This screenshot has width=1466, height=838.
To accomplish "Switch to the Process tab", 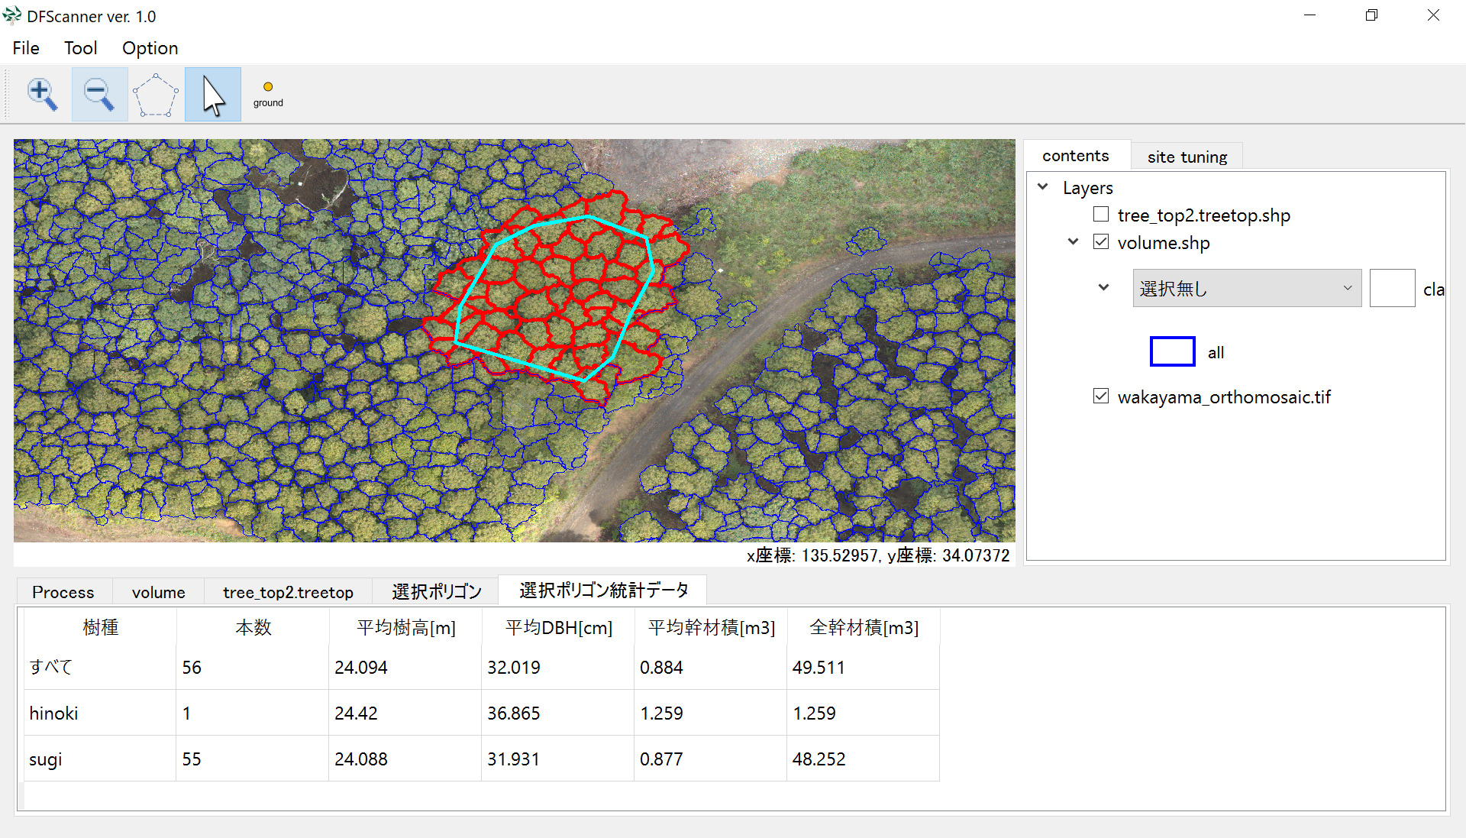I will click(63, 592).
